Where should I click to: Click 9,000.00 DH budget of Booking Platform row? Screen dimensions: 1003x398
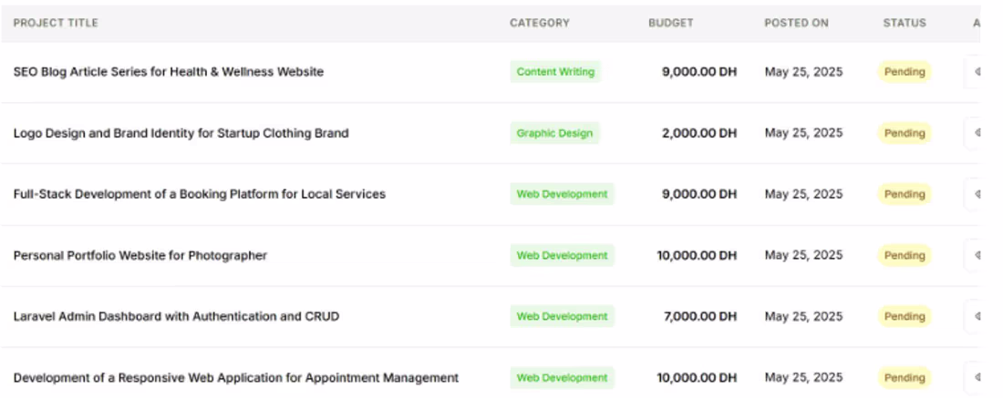coord(699,194)
